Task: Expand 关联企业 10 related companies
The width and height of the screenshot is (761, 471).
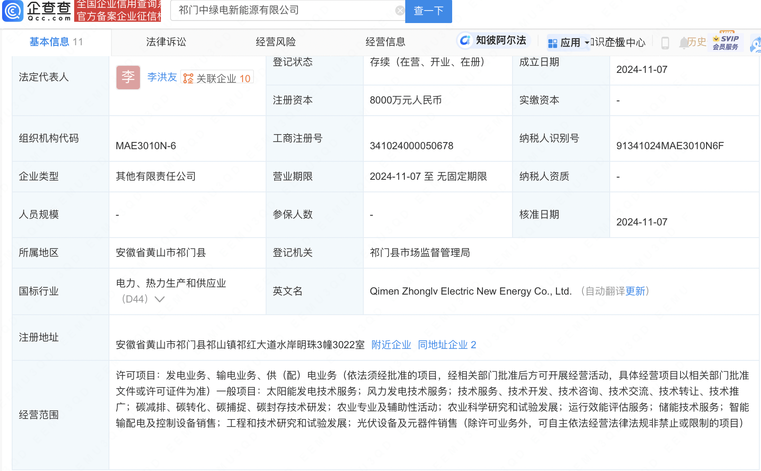Action: click(217, 77)
